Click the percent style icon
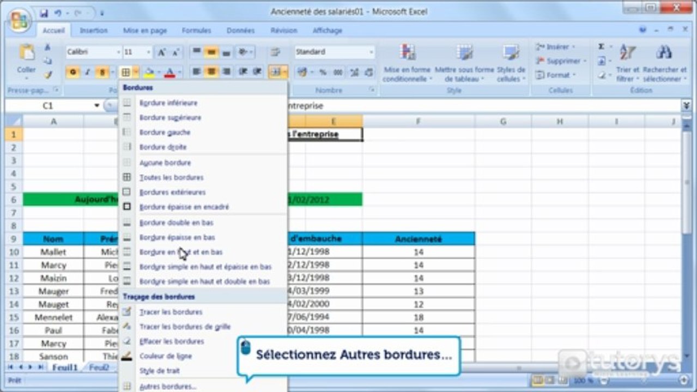 coord(323,72)
